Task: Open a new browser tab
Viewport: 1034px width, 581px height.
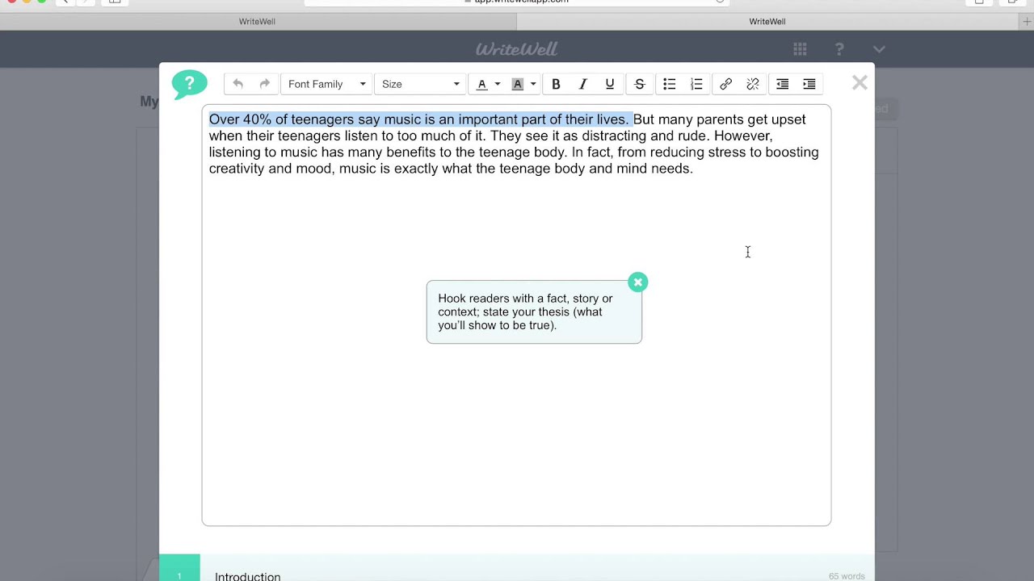Action: pyautogui.click(x=1027, y=22)
